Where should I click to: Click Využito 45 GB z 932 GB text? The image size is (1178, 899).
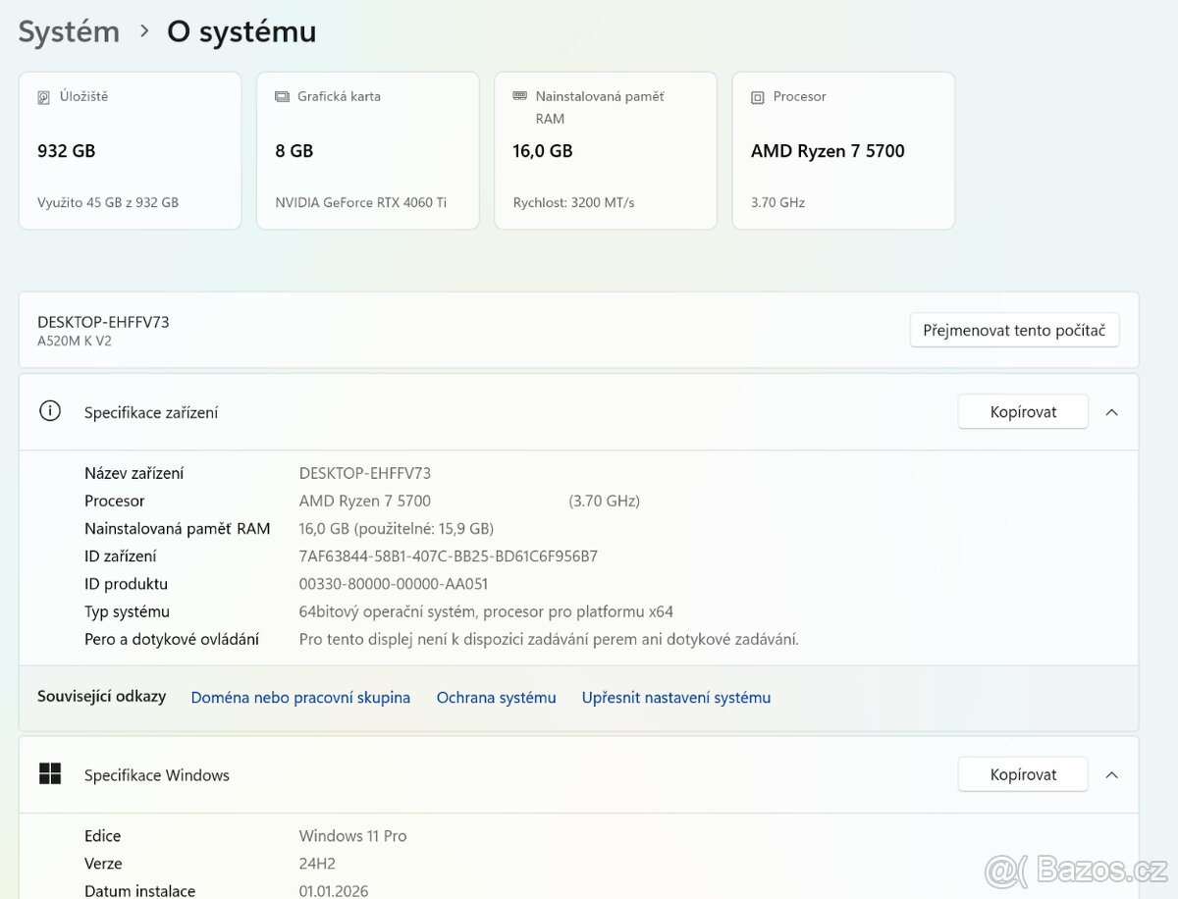point(108,202)
